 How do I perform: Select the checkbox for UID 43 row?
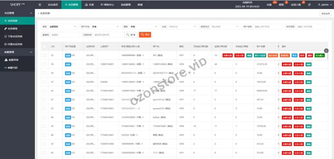click(x=45, y=91)
